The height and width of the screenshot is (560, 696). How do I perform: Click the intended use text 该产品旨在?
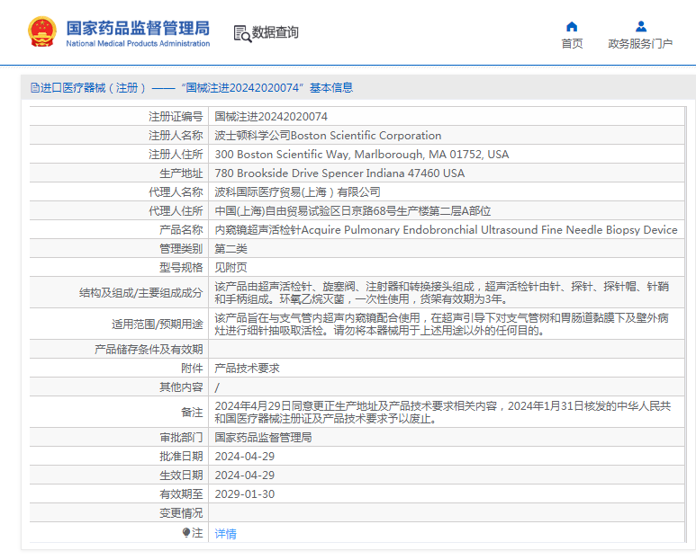(442, 324)
